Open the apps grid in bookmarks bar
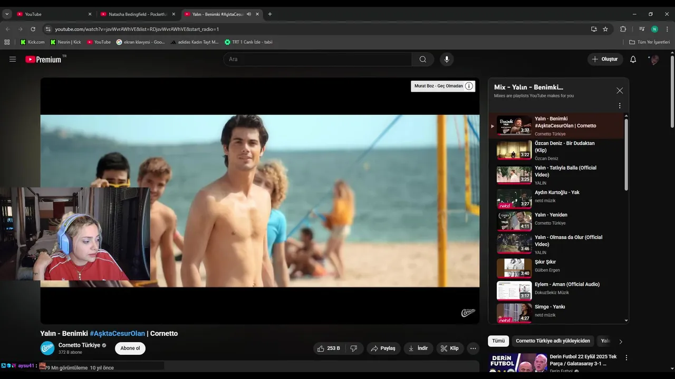This screenshot has width=675, height=379. 7,42
